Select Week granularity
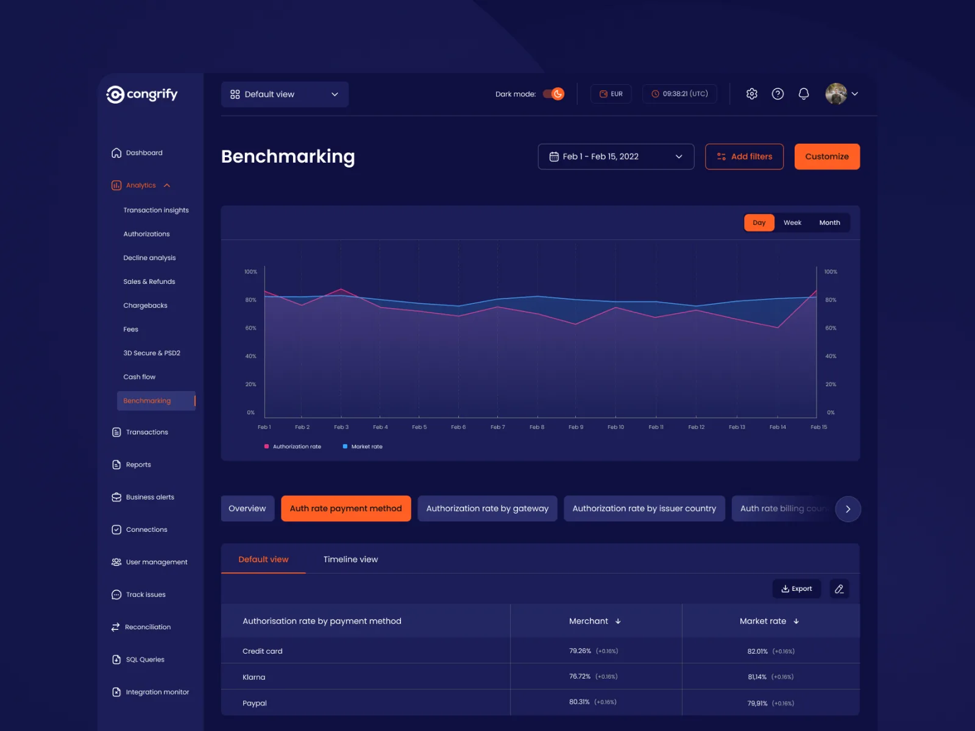The height and width of the screenshot is (731, 975). point(792,222)
